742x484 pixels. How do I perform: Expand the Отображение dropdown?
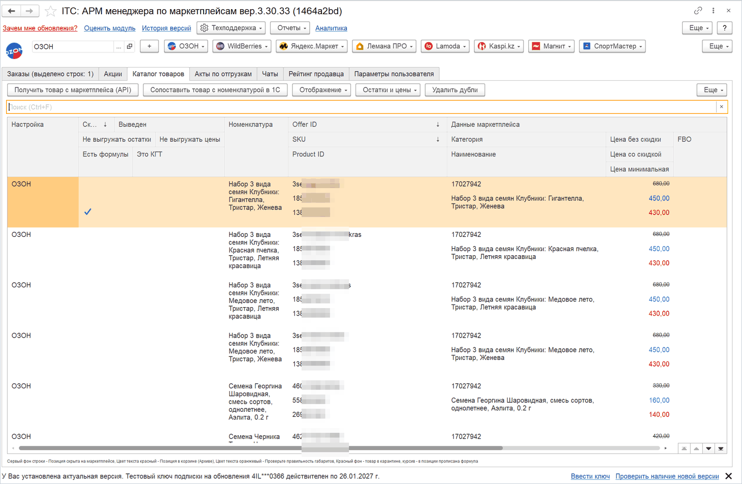(x=321, y=90)
